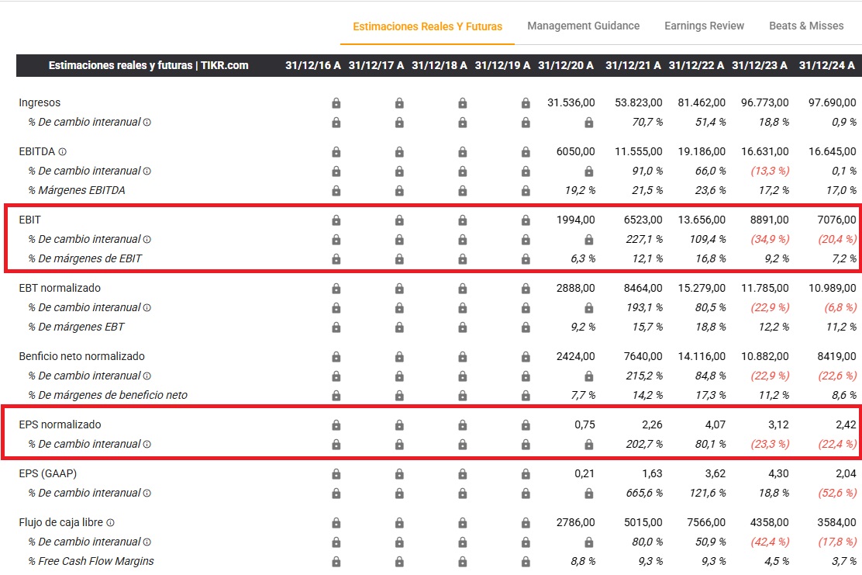Click the Ingresos row label
The width and height of the screenshot is (862, 575).
40,102
